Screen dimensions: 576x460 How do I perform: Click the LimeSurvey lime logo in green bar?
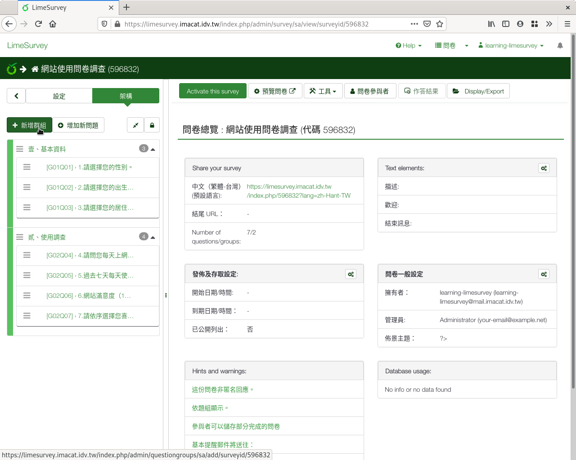(12, 69)
